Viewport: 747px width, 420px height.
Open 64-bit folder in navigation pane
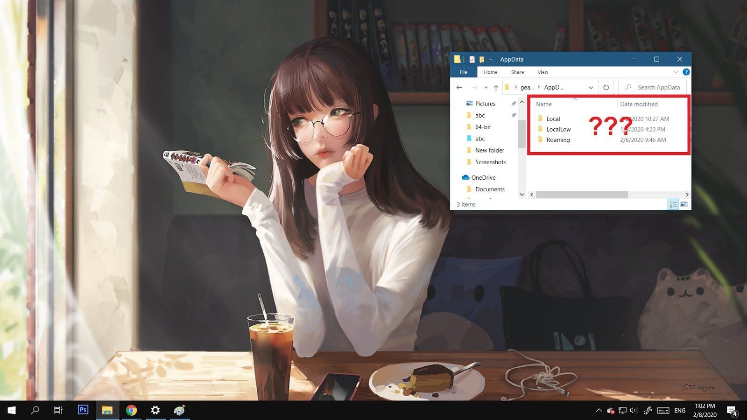click(483, 127)
